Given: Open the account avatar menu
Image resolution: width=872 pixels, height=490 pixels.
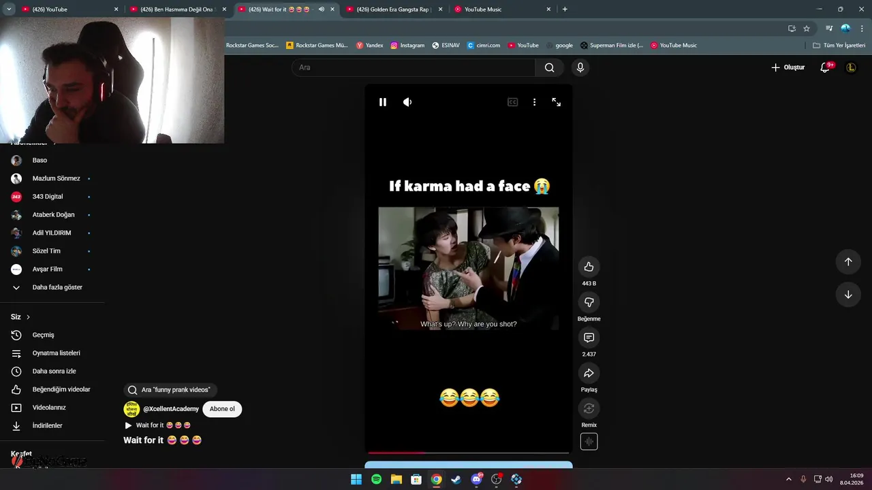Looking at the screenshot, I should (x=851, y=67).
